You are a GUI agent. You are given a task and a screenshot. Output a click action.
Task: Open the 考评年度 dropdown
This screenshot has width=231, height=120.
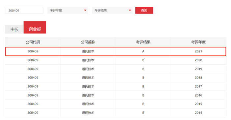(68, 11)
